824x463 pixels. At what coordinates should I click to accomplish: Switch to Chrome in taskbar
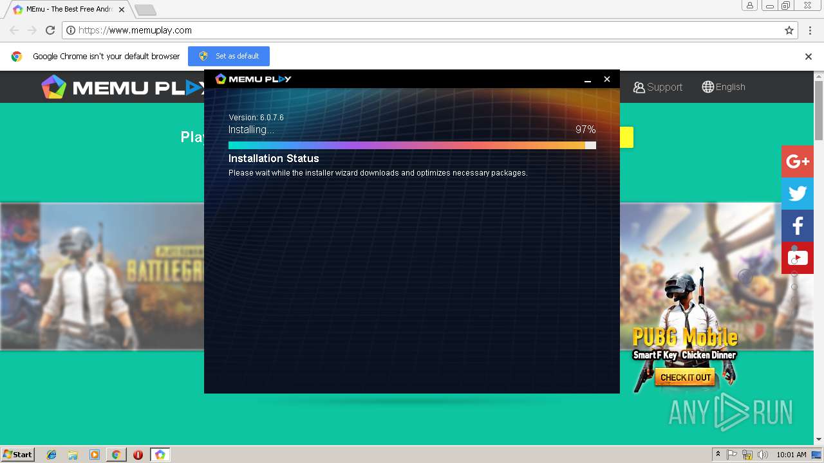(x=116, y=455)
